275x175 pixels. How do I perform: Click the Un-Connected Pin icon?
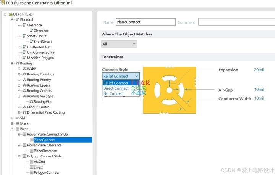click(24, 52)
